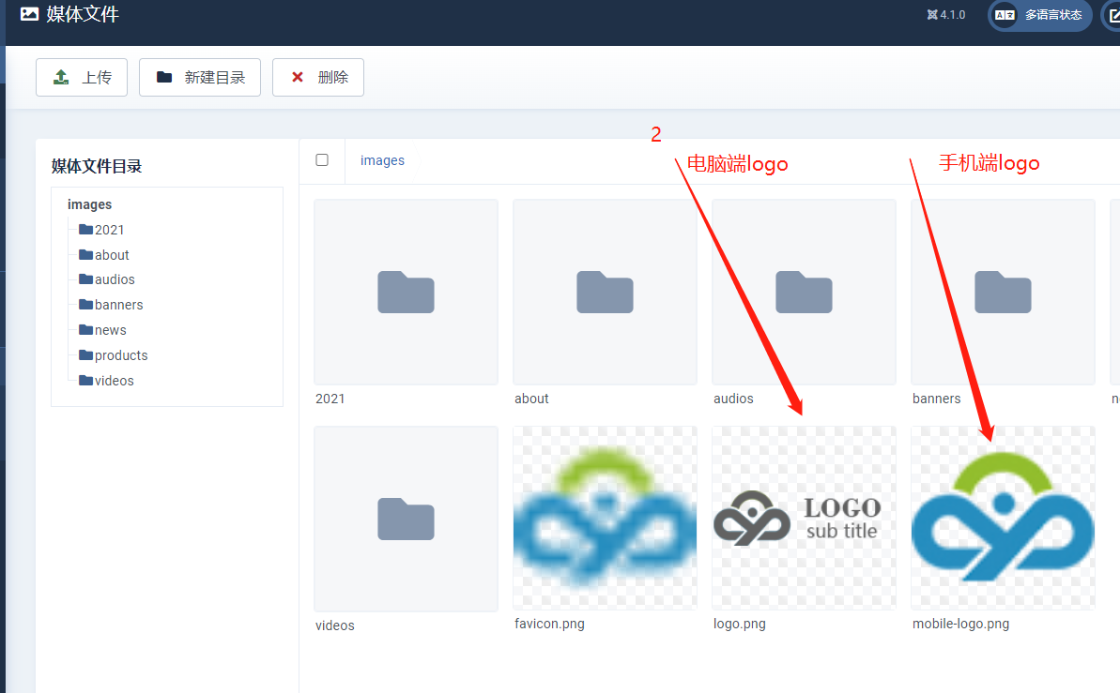This screenshot has width=1120, height=693.
Task: Open the audios folder icon in grid
Action: point(804,292)
